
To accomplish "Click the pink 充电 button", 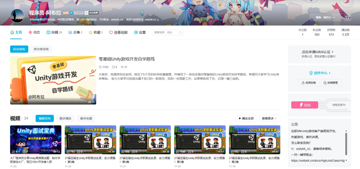I will tap(305, 105).
